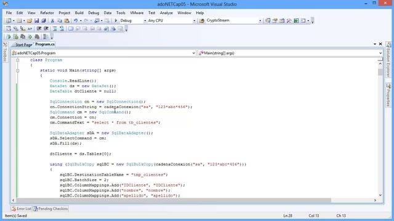Click the vertical scrollbar up arrow
Screen dimensions: 394x221
click(x=380, y=64)
